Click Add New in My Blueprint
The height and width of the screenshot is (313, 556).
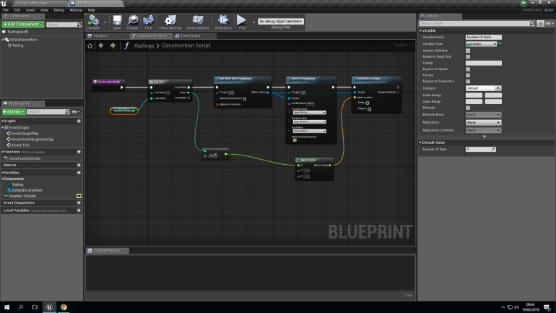[14, 112]
